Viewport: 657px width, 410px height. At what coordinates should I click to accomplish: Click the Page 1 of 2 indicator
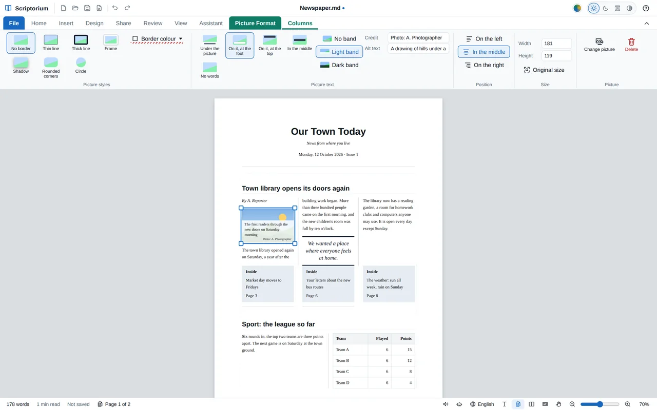coord(114,404)
